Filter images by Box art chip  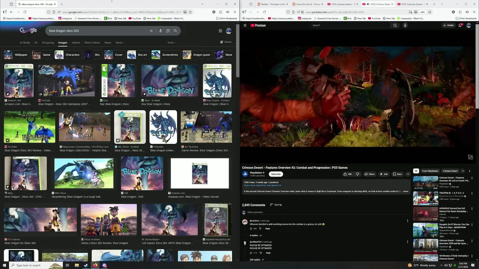(x=138, y=55)
